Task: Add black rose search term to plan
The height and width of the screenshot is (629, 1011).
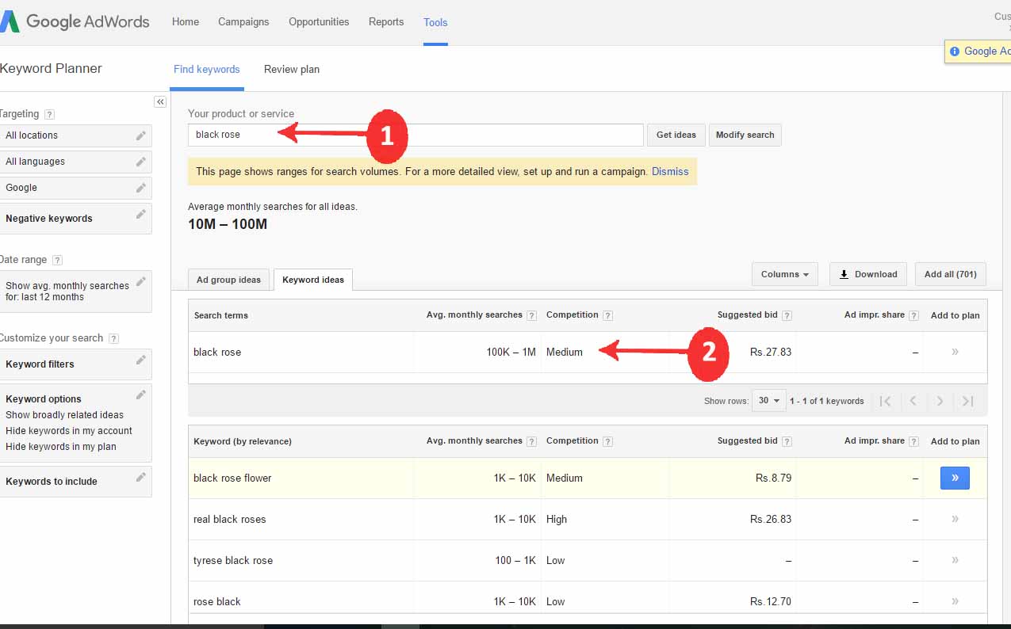Action: pos(955,352)
